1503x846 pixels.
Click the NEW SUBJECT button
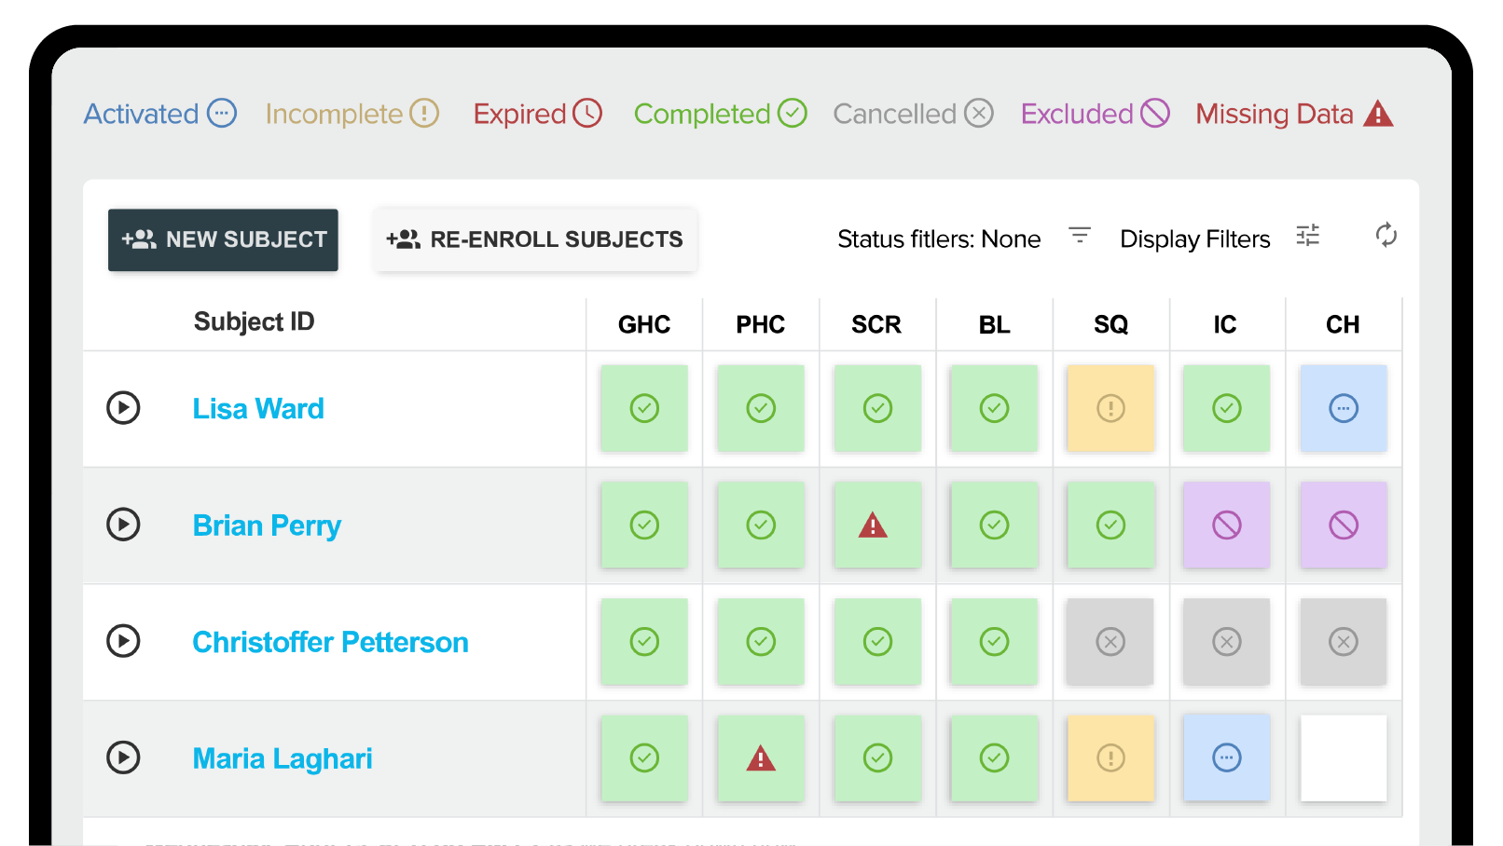pos(223,239)
